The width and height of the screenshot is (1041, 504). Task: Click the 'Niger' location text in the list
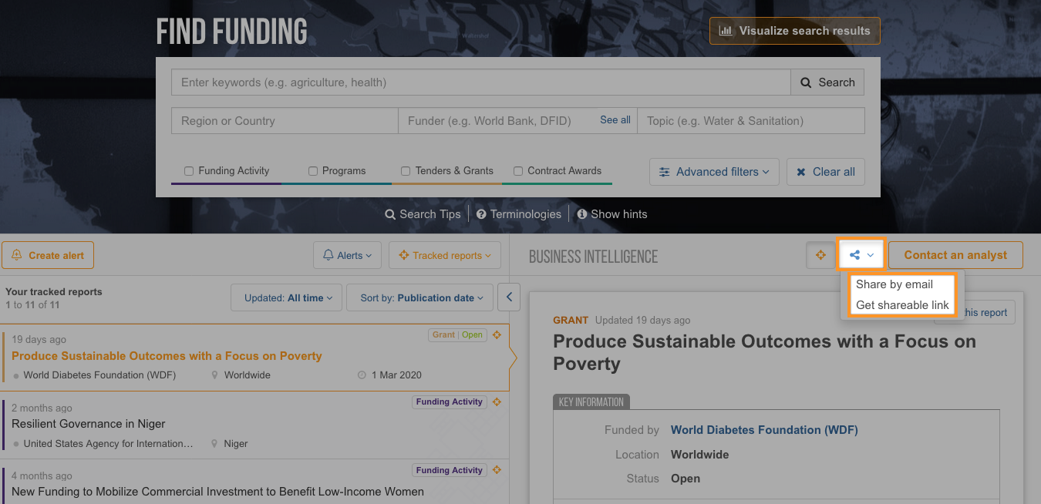236,444
